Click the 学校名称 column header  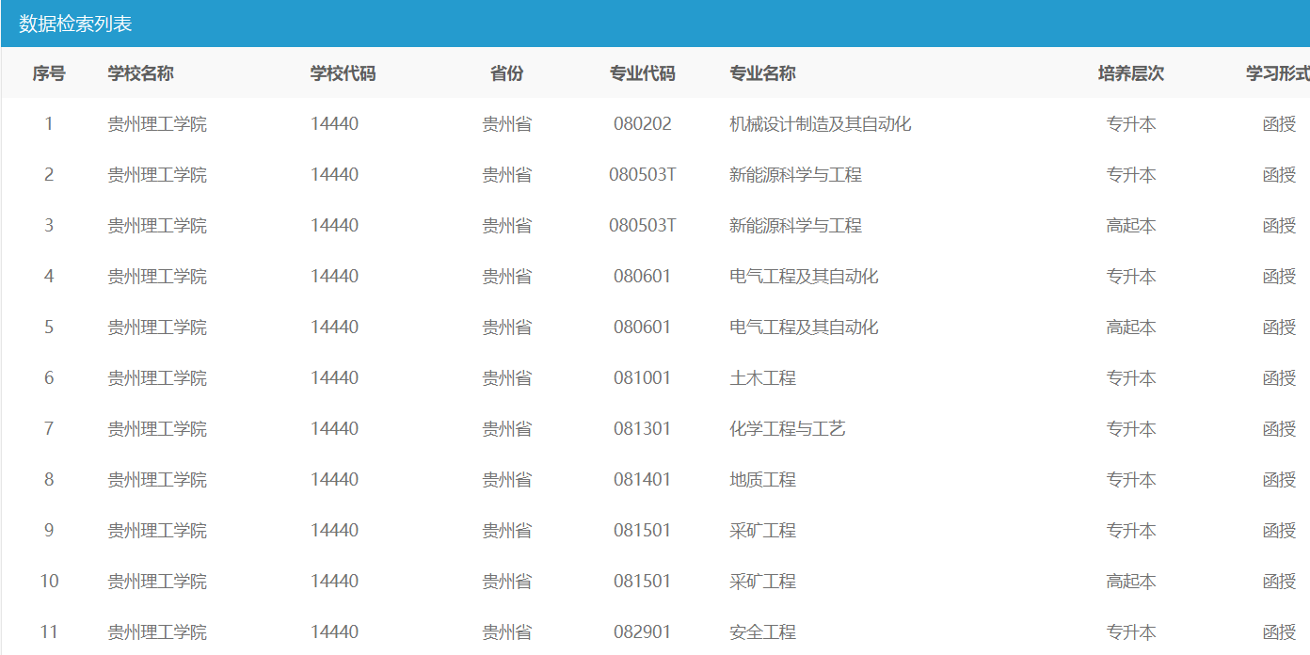141,73
